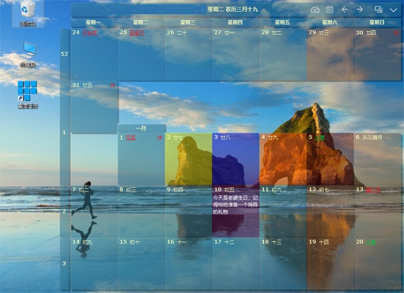Click the window mode switch icon

coord(378,9)
